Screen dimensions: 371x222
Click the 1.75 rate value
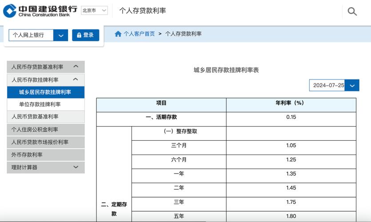(291, 202)
